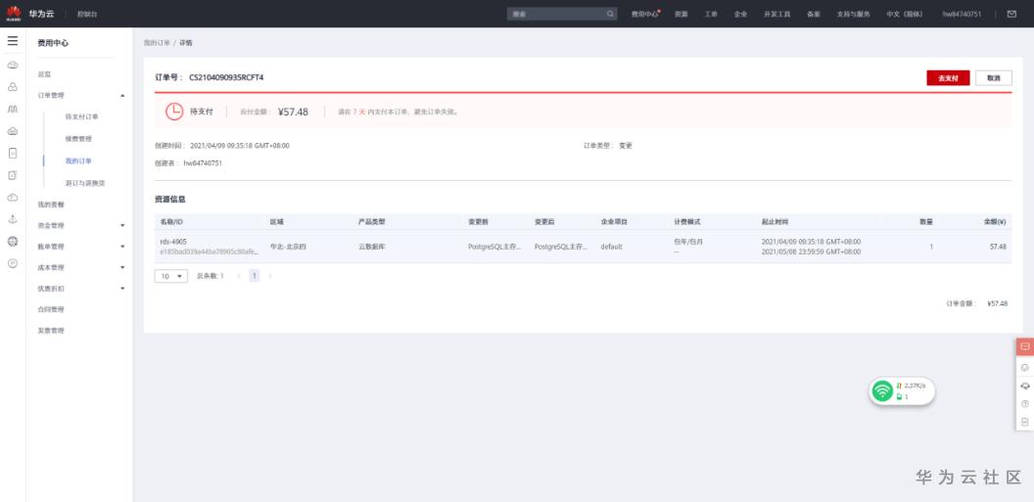Viewport: 1034px width, 502px height.
Task: Click the anchor sidebar service icon
Action: click(x=13, y=219)
